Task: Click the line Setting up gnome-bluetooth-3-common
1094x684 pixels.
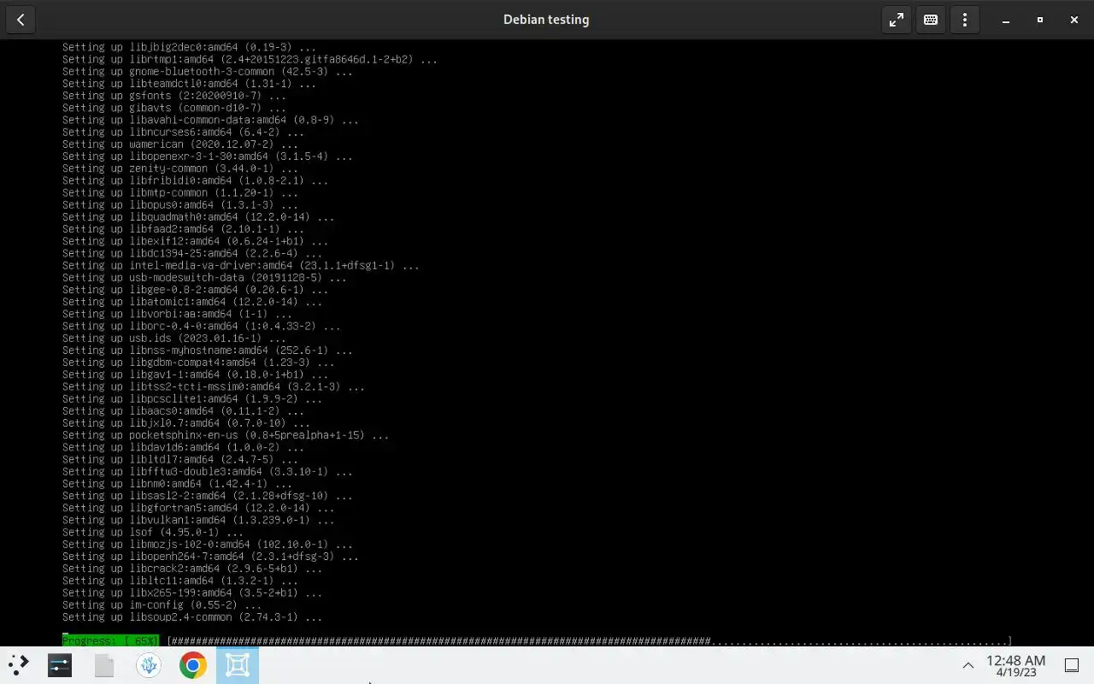Action: pos(208,72)
